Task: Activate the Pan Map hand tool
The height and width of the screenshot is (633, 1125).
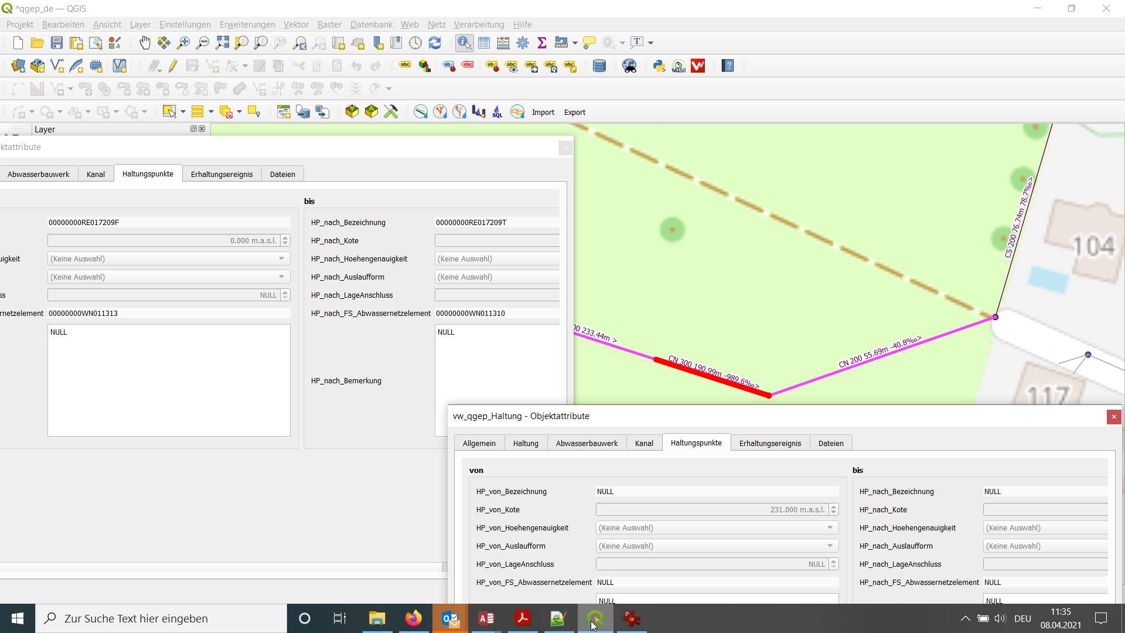Action: (x=144, y=43)
